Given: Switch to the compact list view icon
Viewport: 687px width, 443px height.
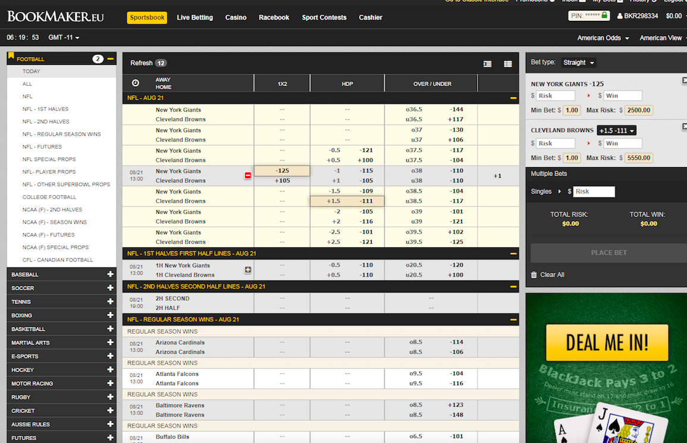Looking at the screenshot, I should tap(487, 64).
